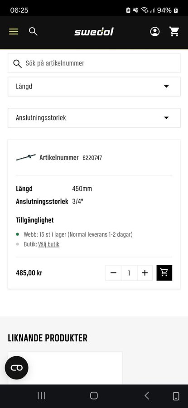Expand the Anslutningsstorlek dropdown
This screenshot has width=188, height=408.
pos(94,118)
